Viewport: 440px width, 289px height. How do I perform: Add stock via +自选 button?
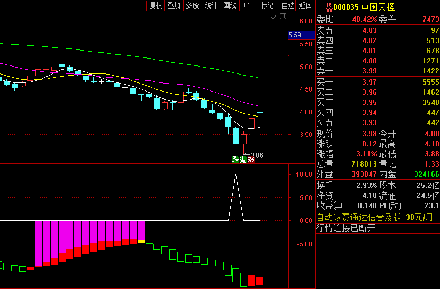click(x=286, y=5)
